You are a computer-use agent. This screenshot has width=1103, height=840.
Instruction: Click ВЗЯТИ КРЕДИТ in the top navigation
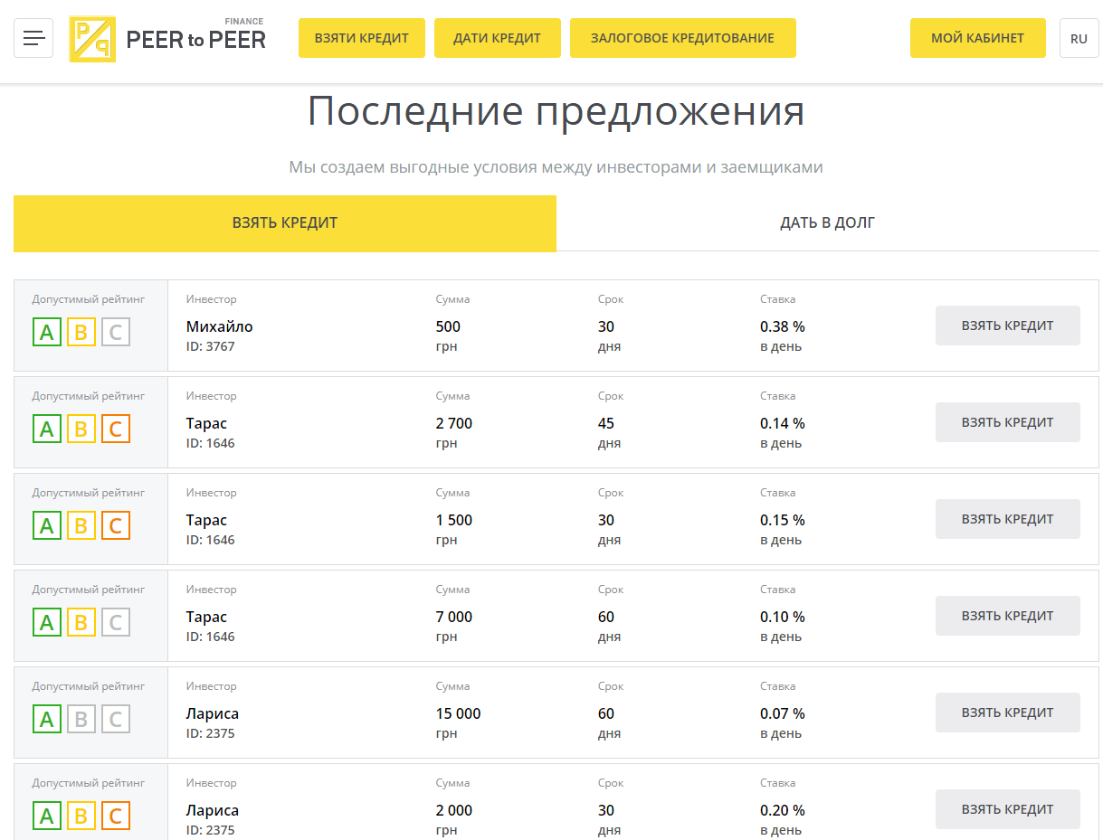pos(362,38)
